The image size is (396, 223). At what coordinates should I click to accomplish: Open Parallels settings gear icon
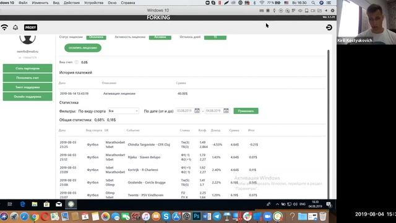(x=333, y=11)
